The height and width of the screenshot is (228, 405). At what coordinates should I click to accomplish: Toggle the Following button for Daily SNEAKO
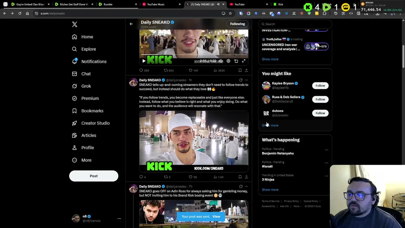[x=237, y=24]
